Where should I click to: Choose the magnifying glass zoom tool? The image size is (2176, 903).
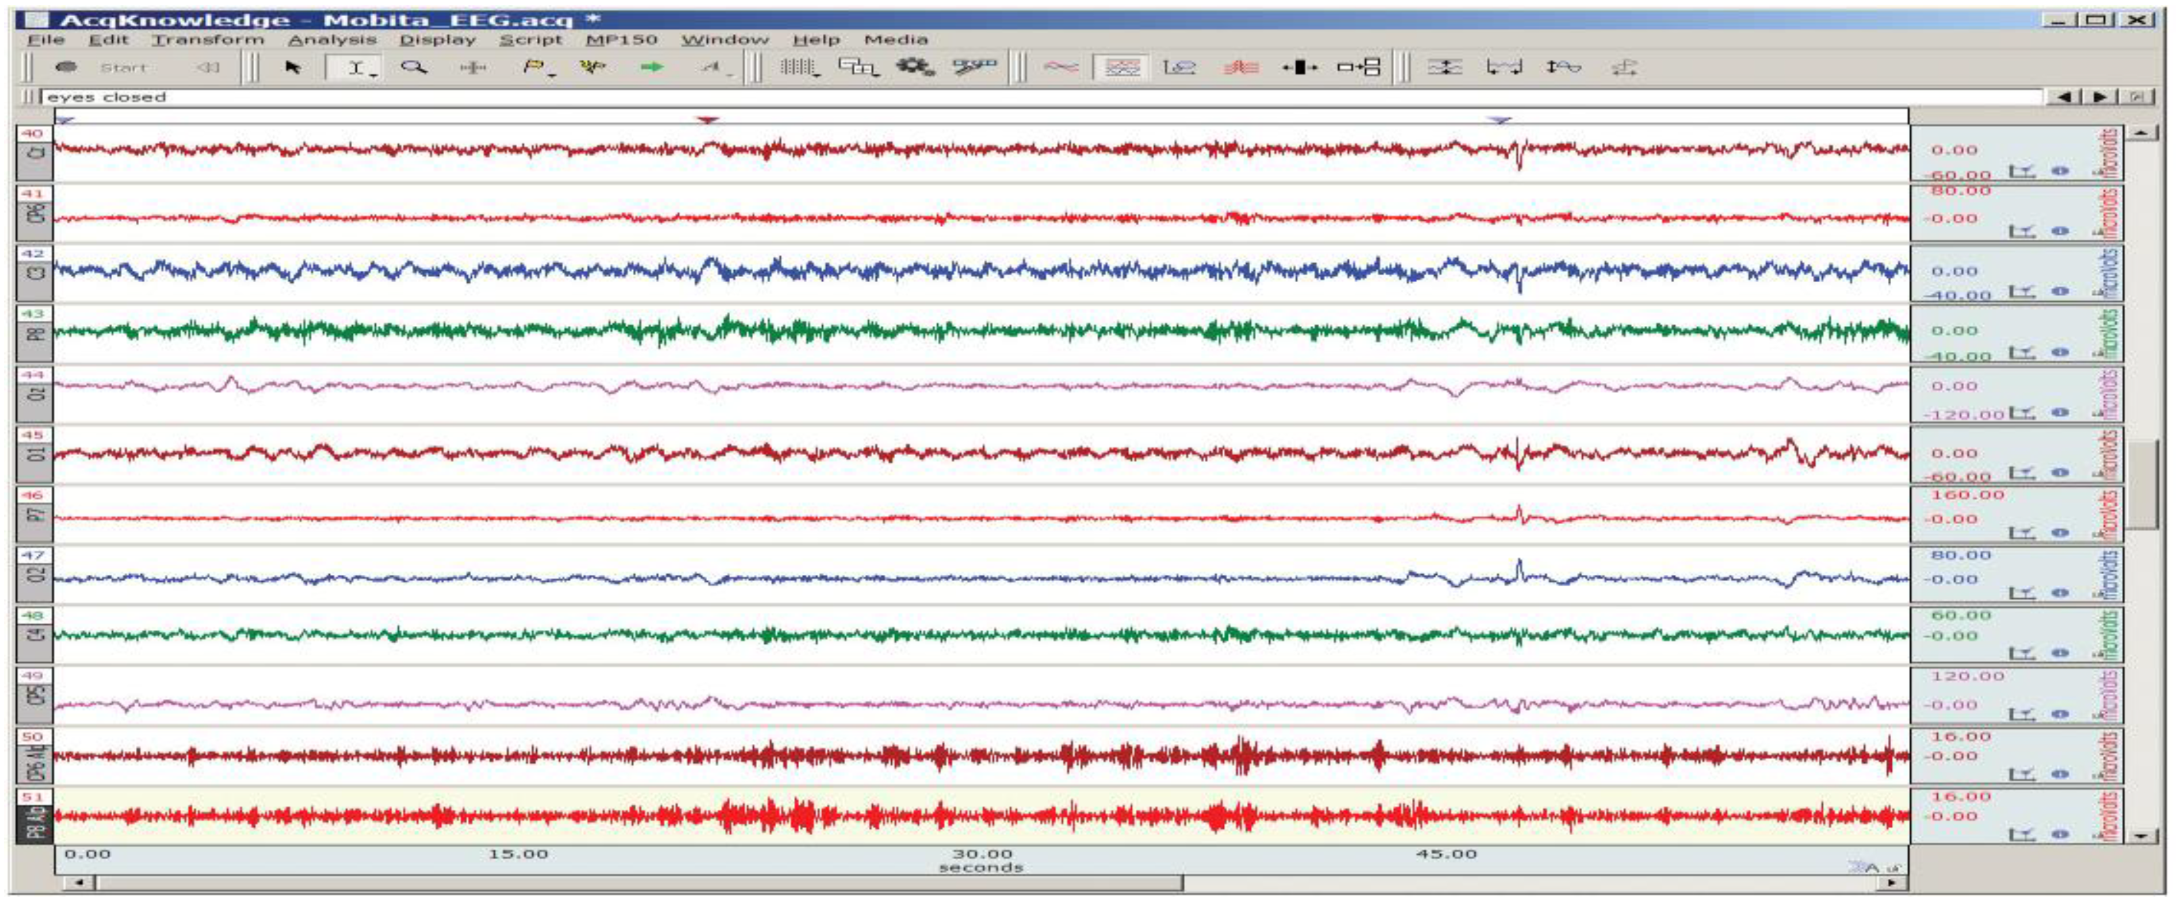(413, 67)
